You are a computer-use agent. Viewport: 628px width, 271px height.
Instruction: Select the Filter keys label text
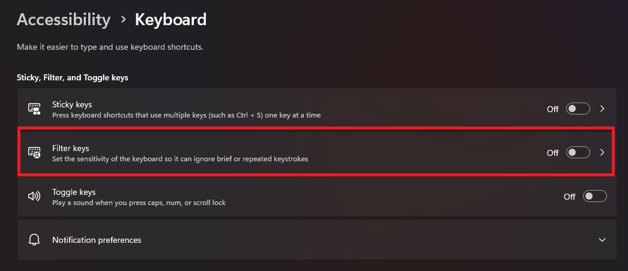point(70,148)
